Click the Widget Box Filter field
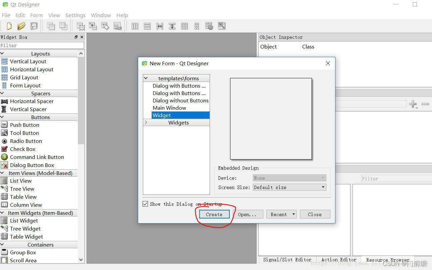The height and width of the screenshot is (270, 432). (42, 46)
